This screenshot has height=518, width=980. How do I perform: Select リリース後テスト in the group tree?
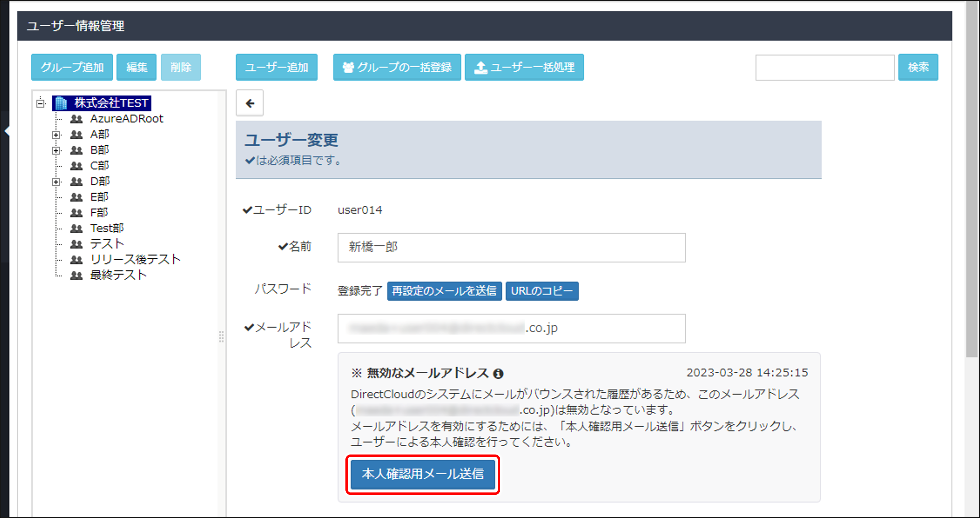tap(135, 260)
